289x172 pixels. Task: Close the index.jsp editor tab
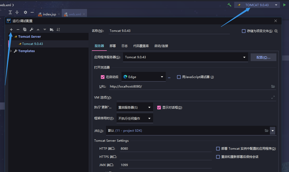(59, 14)
